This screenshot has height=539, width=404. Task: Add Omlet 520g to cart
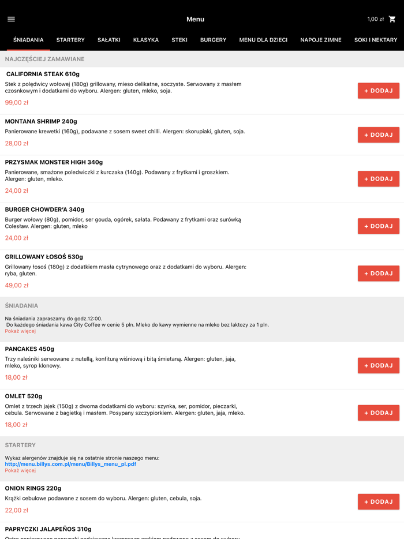[x=378, y=413]
